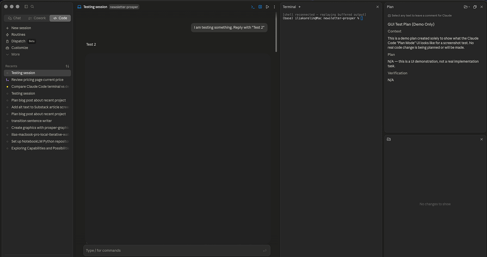
Task: Click the yellow dot beside Compare Claude Code
Action: [x=7, y=87]
